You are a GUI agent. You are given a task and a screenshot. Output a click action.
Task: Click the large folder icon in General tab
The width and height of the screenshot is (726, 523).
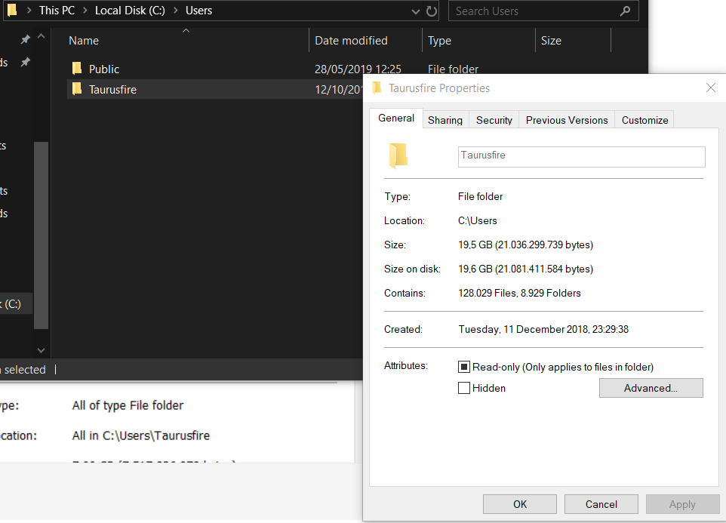pos(398,155)
